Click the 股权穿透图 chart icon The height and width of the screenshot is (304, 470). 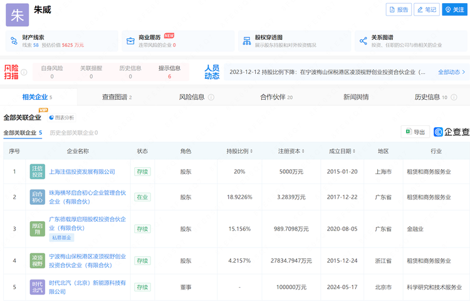pyautogui.click(x=246, y=41)
